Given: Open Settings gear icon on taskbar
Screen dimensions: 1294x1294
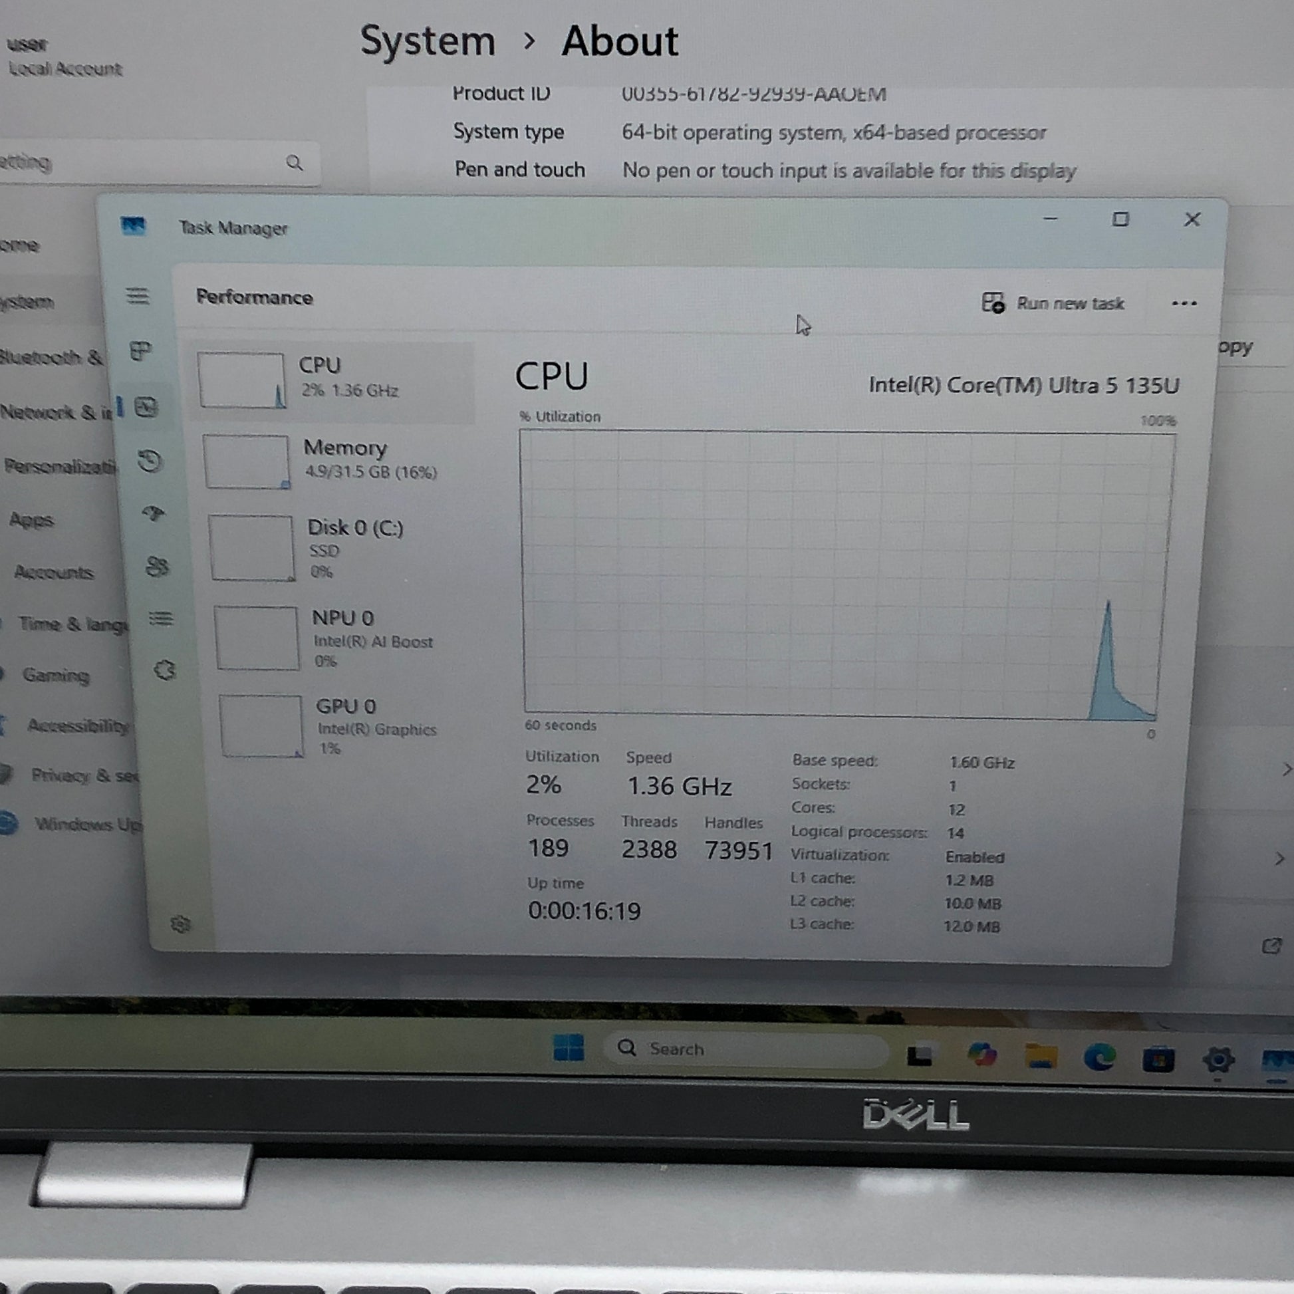Looking at the screenshot, I should tap(1218, 1059).
